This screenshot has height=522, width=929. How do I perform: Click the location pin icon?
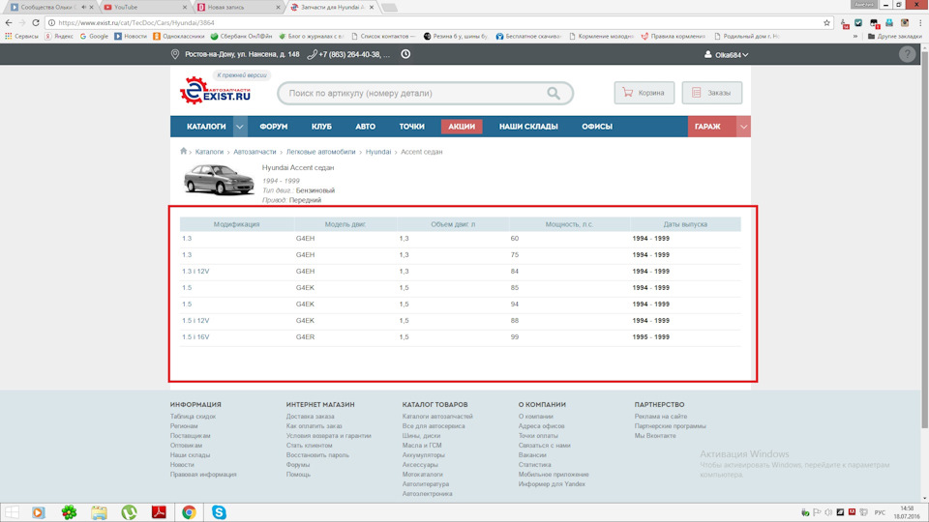coord(175,54)
